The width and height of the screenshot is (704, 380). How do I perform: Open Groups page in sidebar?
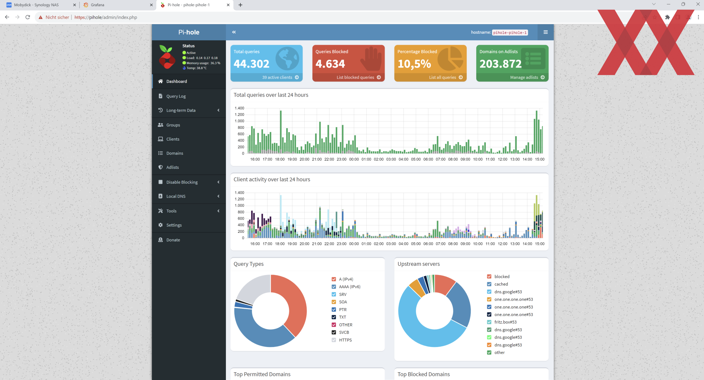pyautogui.click(x=189, y=125)
